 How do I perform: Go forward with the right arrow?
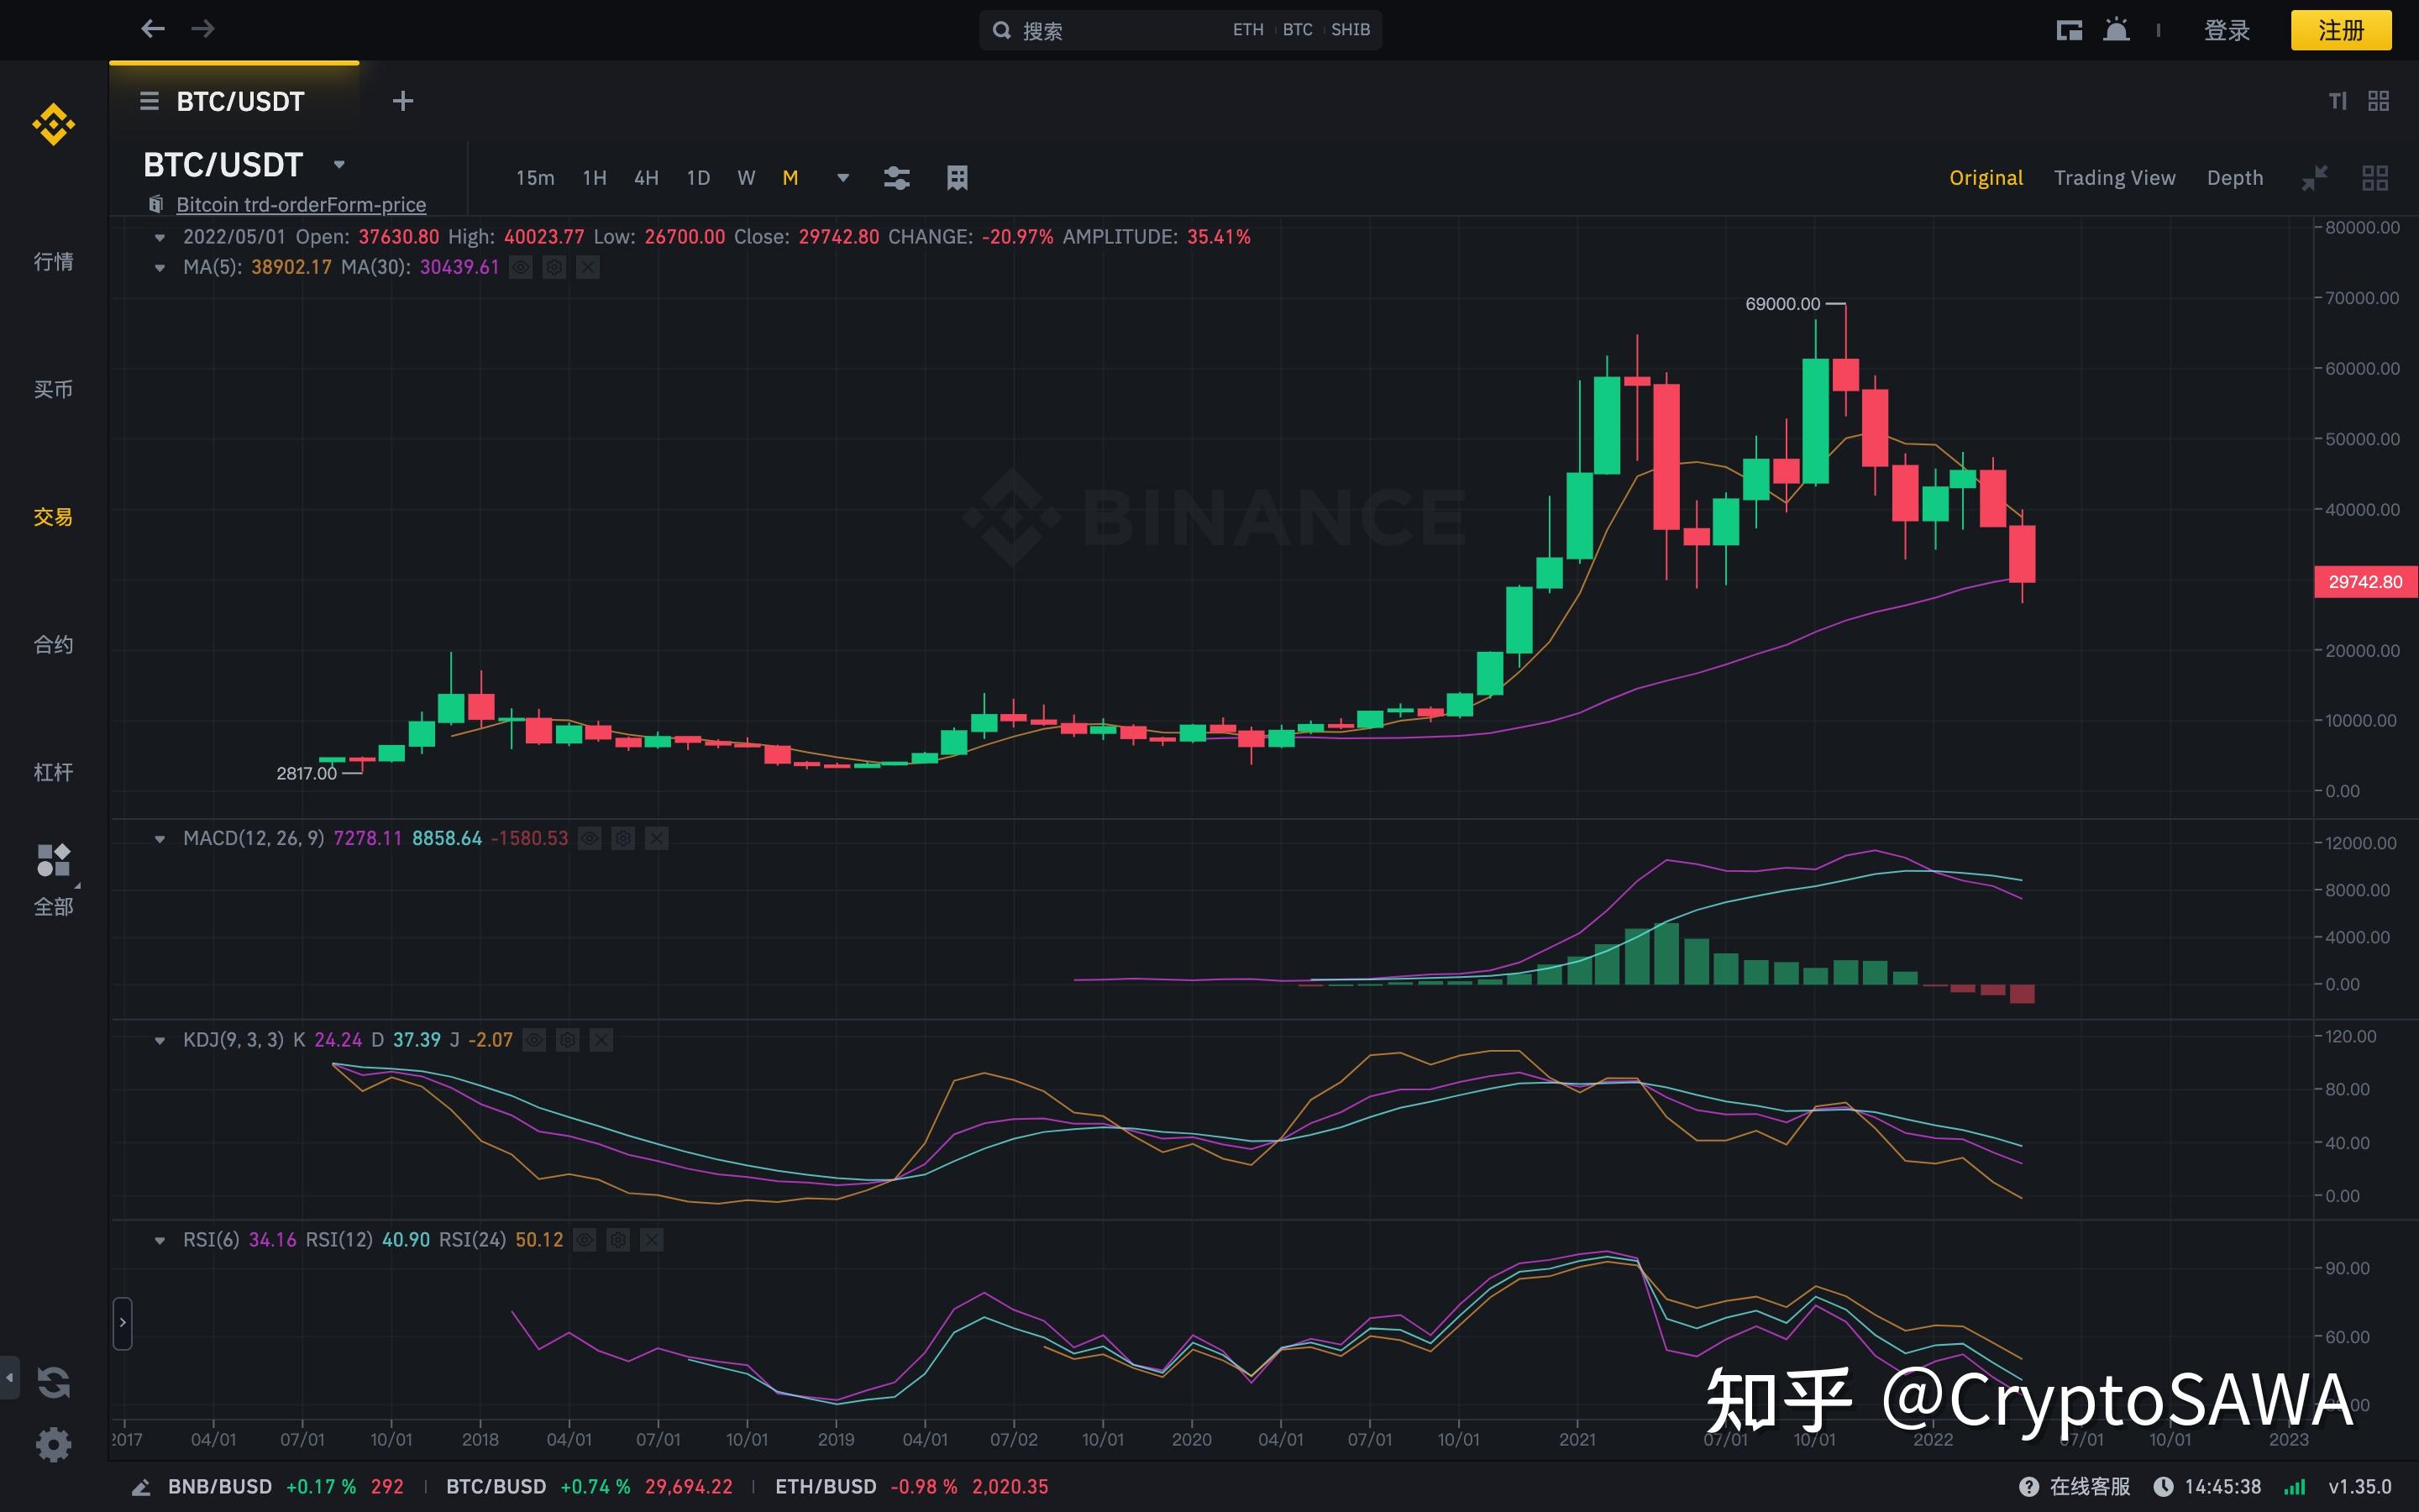point(203,29)
